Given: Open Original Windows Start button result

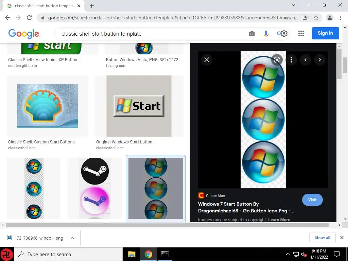Looking at the screenshot, I should (x=126, y=142).
